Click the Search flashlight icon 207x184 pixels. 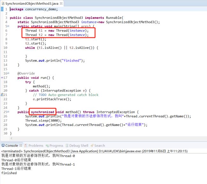pos(92,145)
